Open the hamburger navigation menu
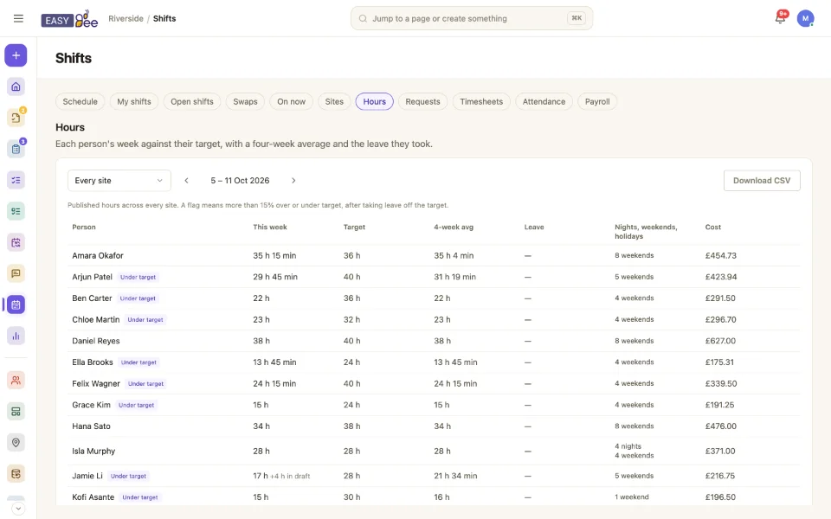Screen dimensions: 831x519 [x=18, y=18]
